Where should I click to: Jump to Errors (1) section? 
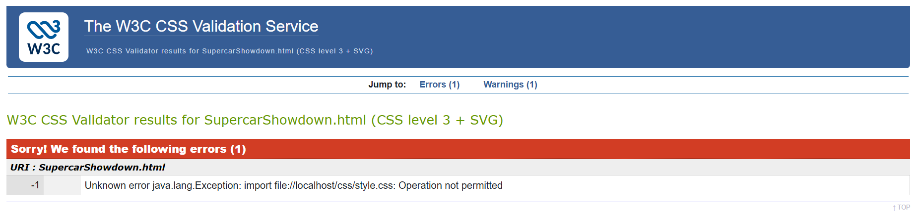(439, 85)
